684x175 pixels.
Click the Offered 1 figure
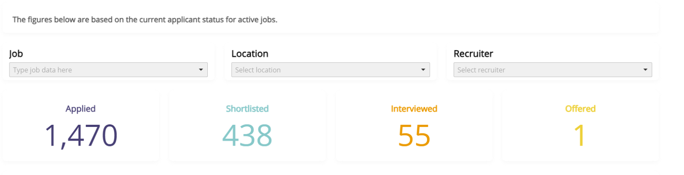pyautogui.click(x=580, y=135)
